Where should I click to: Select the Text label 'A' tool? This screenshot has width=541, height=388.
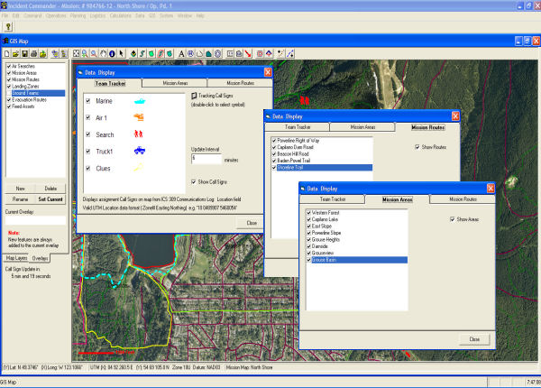coord(181,53)
